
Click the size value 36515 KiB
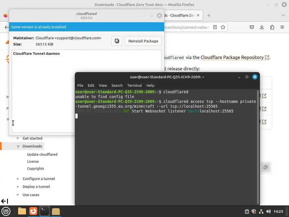point(44,44)
